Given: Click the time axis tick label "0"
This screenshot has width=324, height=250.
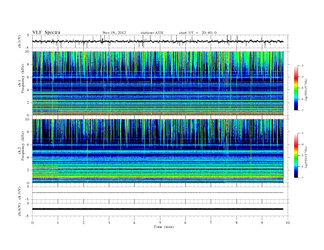Looking at the screenshot, I should pos(32,223).
